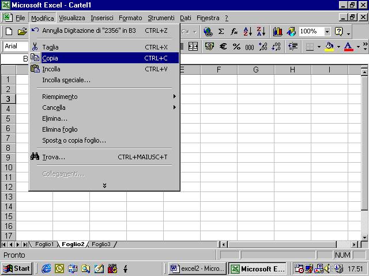The image size is (369, 276).
Task: Click Decrease Decimal icon
Action: [x=276, y=47]
